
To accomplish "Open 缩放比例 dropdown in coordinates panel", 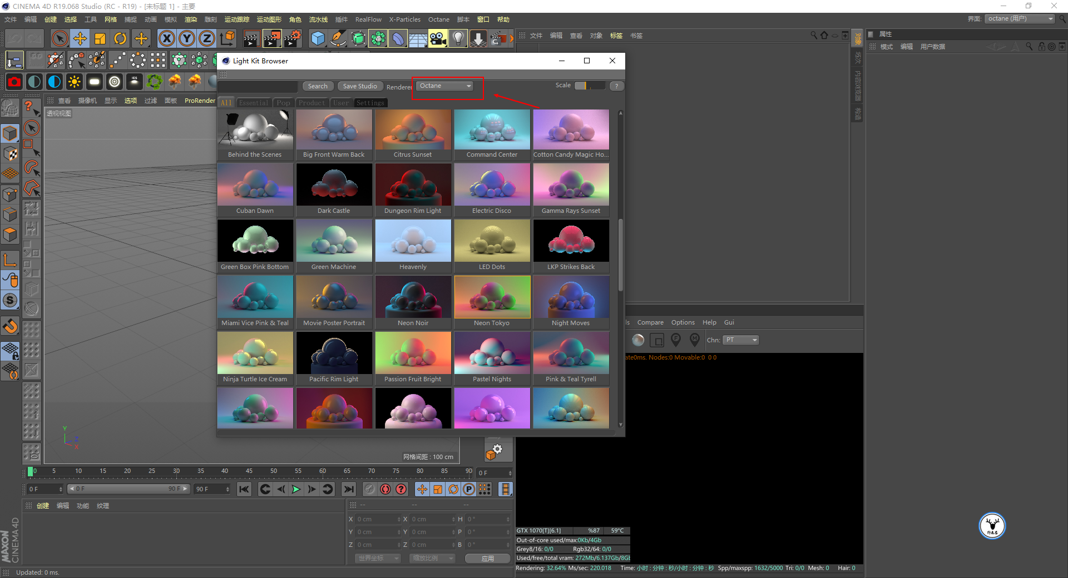I will [432, 558].
